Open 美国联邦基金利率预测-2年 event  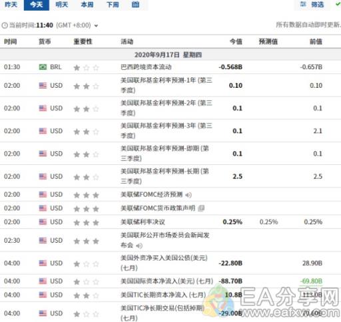pyautogui.click(x=167, y=108)
